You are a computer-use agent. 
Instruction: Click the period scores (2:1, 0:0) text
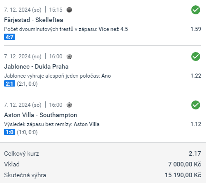[x=27, y=84]
